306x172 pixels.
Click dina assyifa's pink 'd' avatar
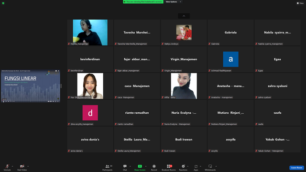pyautogui.click(x=90, y=113)
